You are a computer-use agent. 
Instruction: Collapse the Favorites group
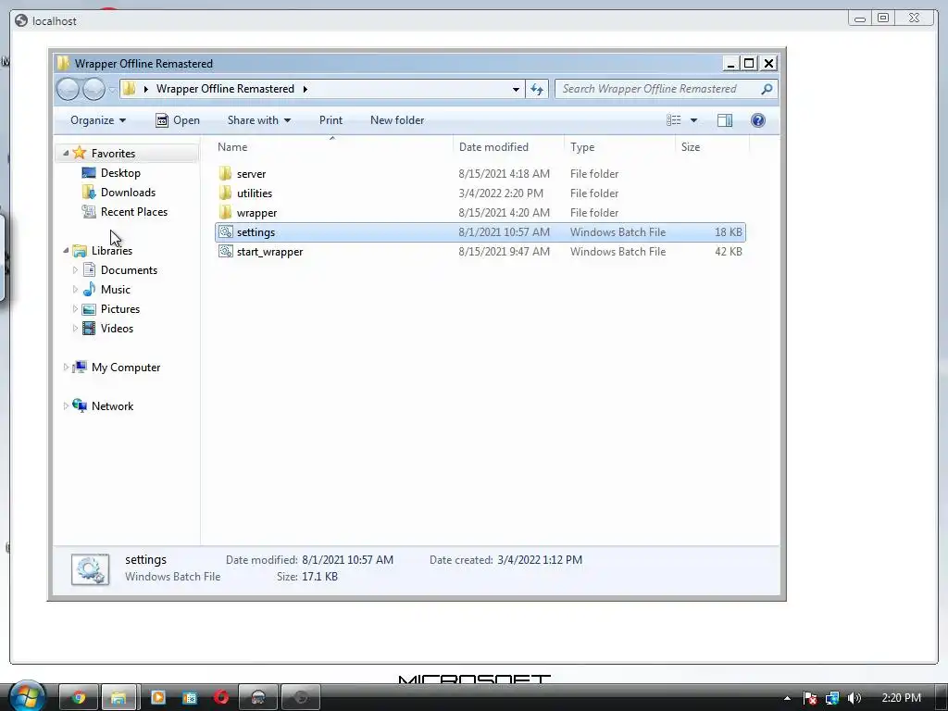click(x=66, y=154)
